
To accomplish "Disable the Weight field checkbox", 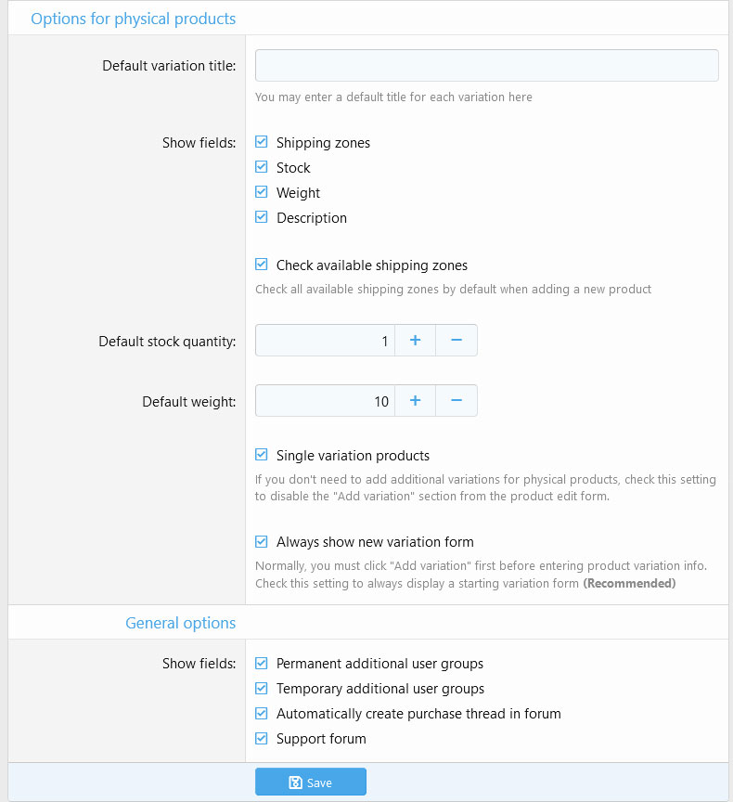I will click(262, 193).
